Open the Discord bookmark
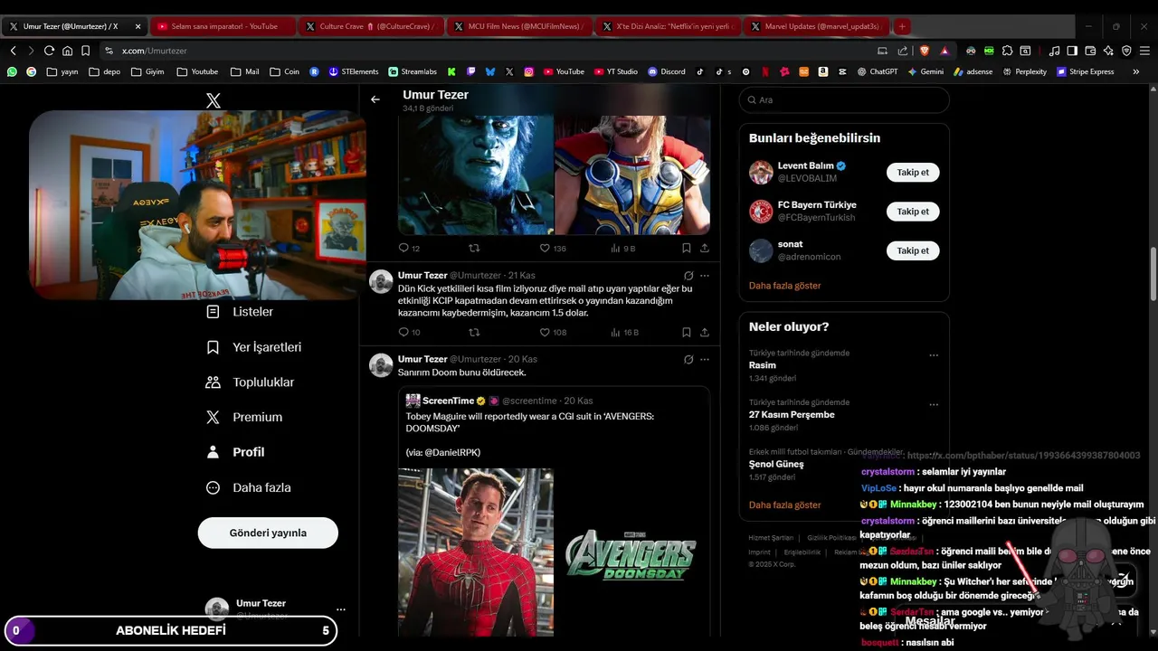Screen dimensions: 1158x651 click(x=667, y=71)
